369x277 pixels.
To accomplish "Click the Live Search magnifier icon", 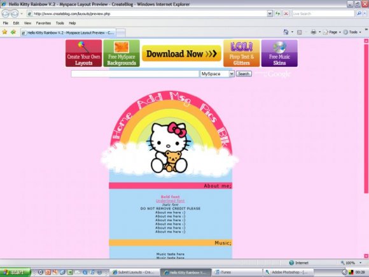I will coord(359,13).
